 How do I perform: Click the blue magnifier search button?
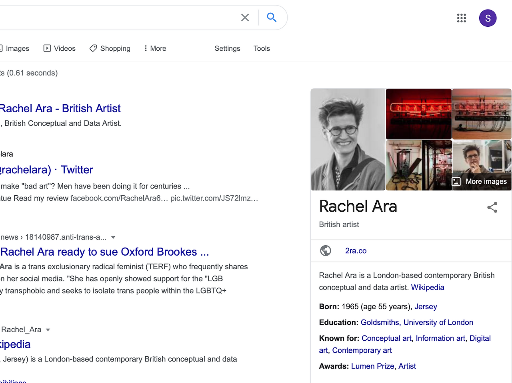coord(272,18)
